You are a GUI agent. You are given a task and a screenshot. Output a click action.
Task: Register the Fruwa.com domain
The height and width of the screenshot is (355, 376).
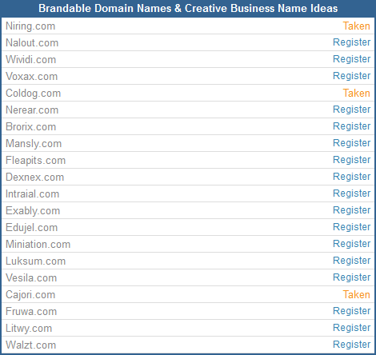coord(352,311)
